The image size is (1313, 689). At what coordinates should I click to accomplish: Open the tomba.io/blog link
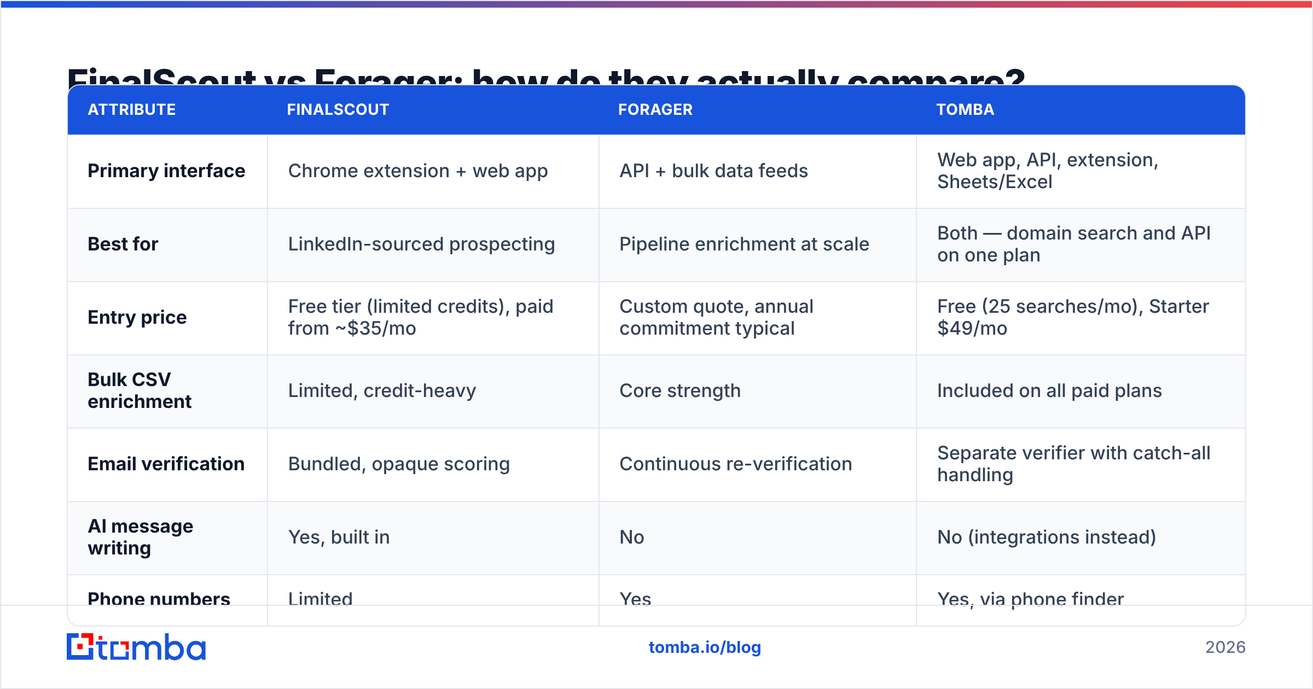coord(705,647)
